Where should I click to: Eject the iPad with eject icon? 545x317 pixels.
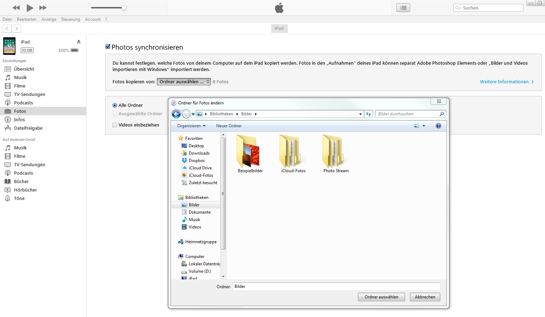79,41
